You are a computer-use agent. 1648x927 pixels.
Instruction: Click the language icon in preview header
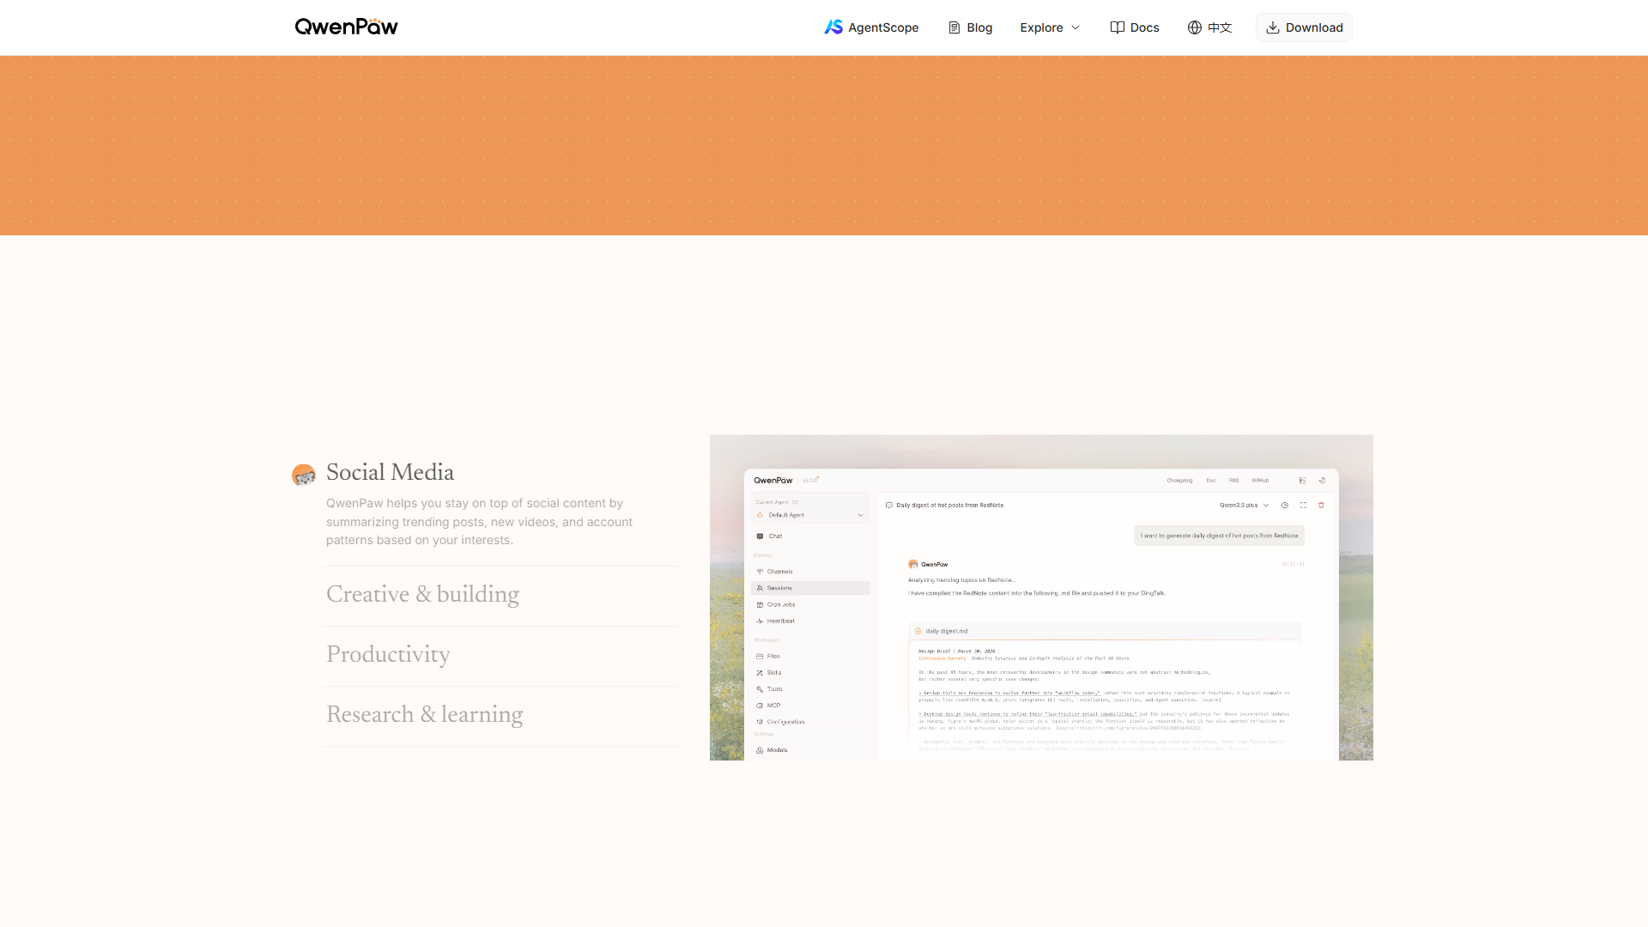coord(1302,481)
